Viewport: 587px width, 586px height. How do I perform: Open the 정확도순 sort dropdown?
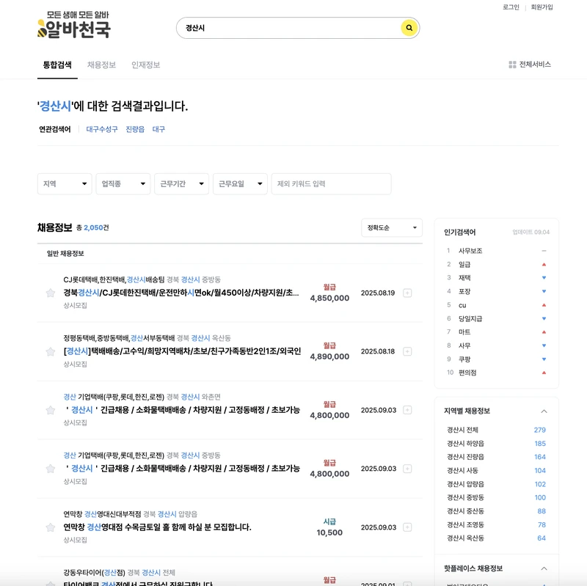pos(392,228)
